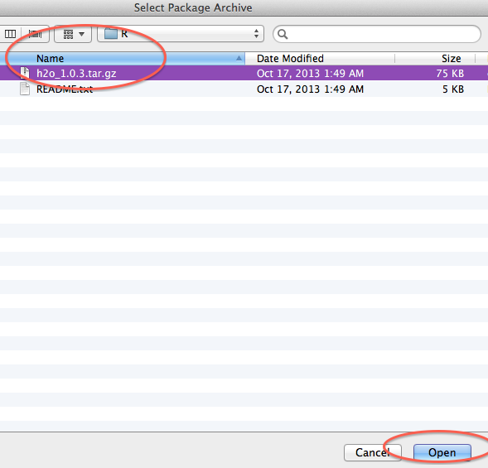The width and height of the screenshot is (488, 468).
Task: Switch to cover flow view
Action: (x=35, y=34)
